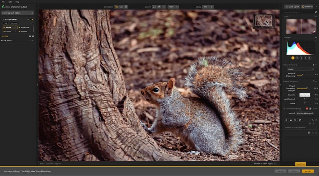The image size is (319, 176).
Task: Select split preview compare icon
Action: (121, 7)
